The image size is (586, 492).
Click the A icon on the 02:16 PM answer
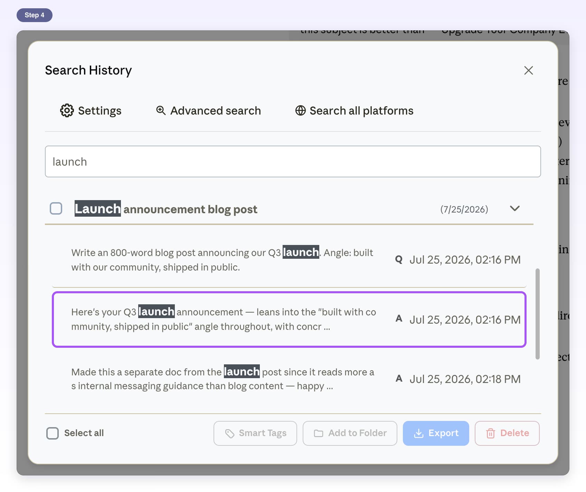pos(399,319)
